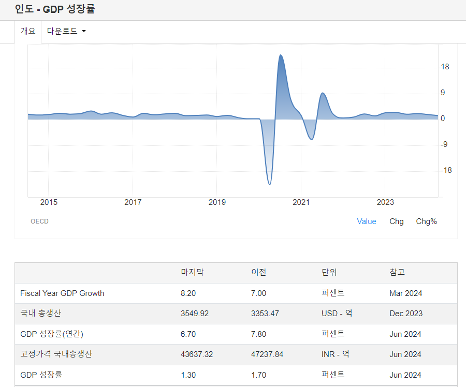Click the 2020 peak on chart
The width and height of the screenshot is (466, 387).
click(281, 55)
